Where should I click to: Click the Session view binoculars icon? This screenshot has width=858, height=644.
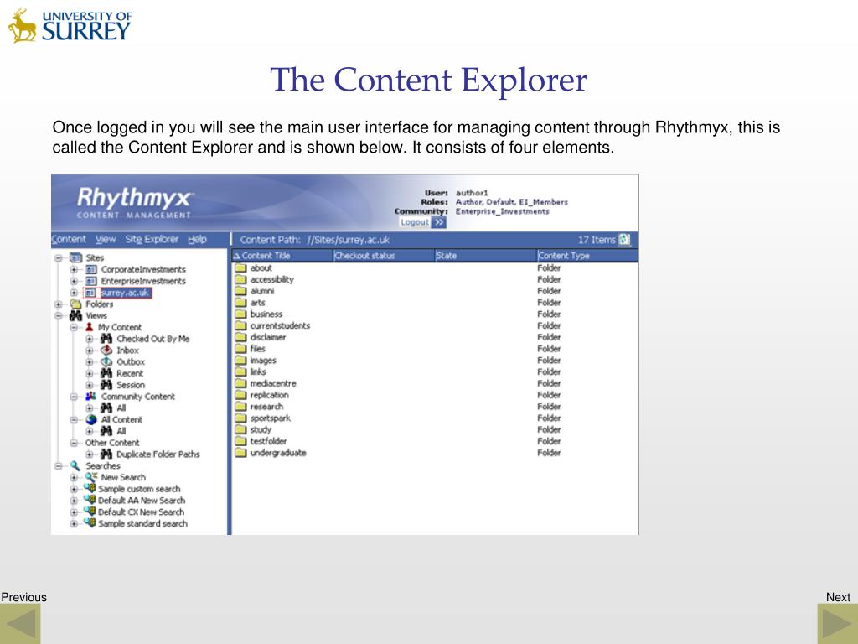pos(106,385)
